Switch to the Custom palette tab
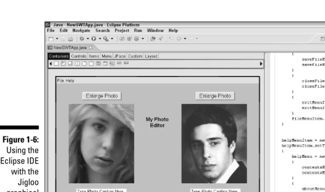325x192 pixels. click(135, 56)
